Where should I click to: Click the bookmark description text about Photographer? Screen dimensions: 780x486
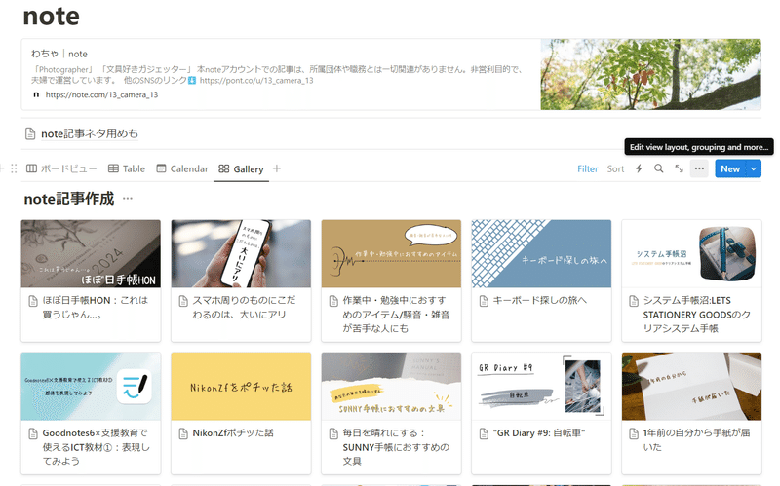pyautogui.click(x=277, y=75)
